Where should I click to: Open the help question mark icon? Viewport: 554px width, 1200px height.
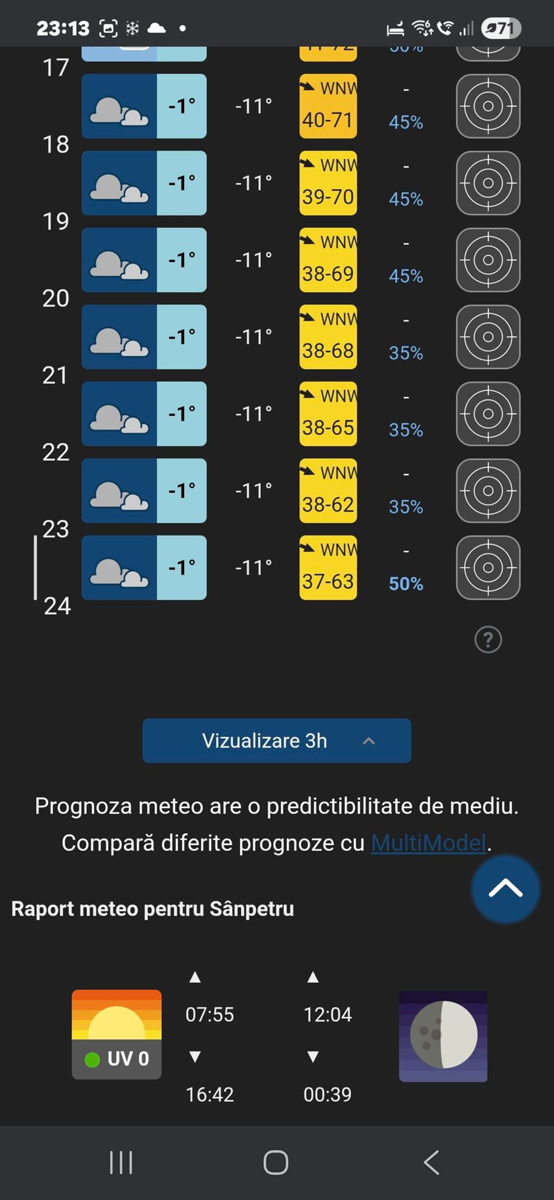point(488,639)
